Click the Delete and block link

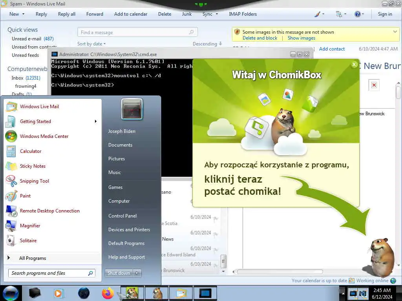coord(260,38)
